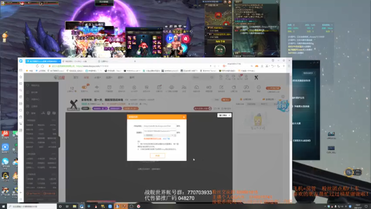Screen dimensions: 371x209
Task: Click the pencil edit icon in the streamer toolbar
Action: (221, 88)
